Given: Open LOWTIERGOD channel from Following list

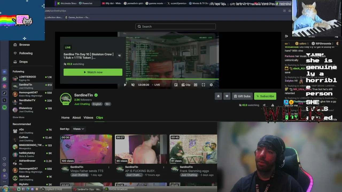Looking at the screenshot, I should pyautogui.click(x=32, y=78).
